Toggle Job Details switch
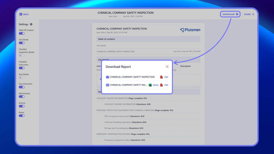Image resolution: width=274 pixels, height=154 pixels. point(22,43)
